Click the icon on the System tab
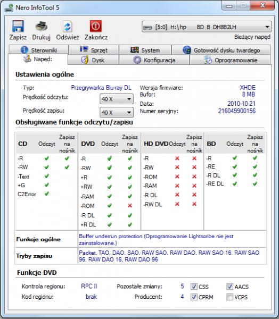Screen dimensions: 279x319 (x=135, y=50)
